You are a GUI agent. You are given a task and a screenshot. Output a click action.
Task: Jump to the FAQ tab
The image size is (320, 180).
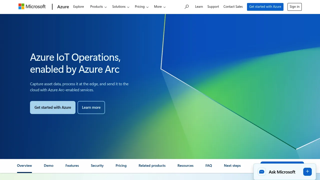tap(209, 165)
